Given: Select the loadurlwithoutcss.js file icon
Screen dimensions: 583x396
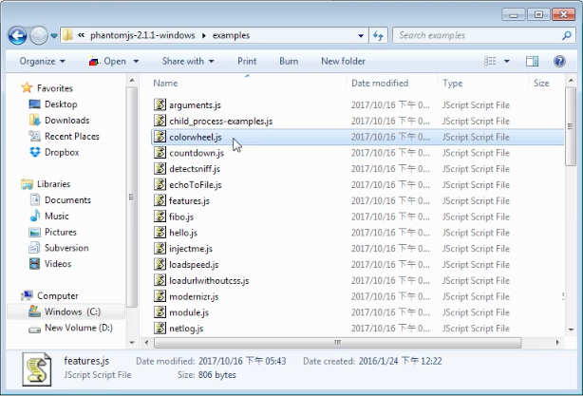Looking at the screenshot, I should click(x=160, y=280).
